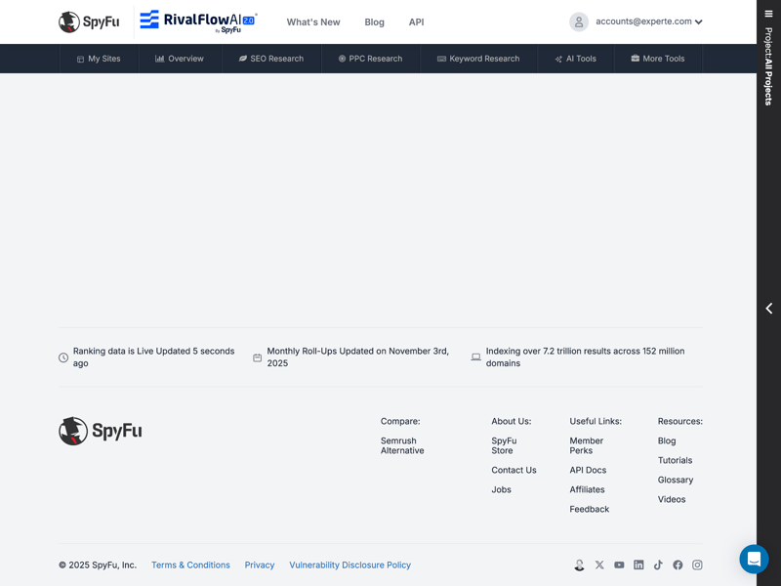The width and height of the screenshot is (781, 586).
Task: Go to the What's New page
Action: click(313, 22)
